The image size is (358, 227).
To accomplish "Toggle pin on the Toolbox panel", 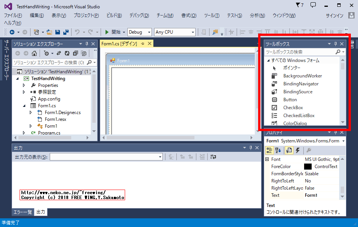I will (x=335, y=44).
